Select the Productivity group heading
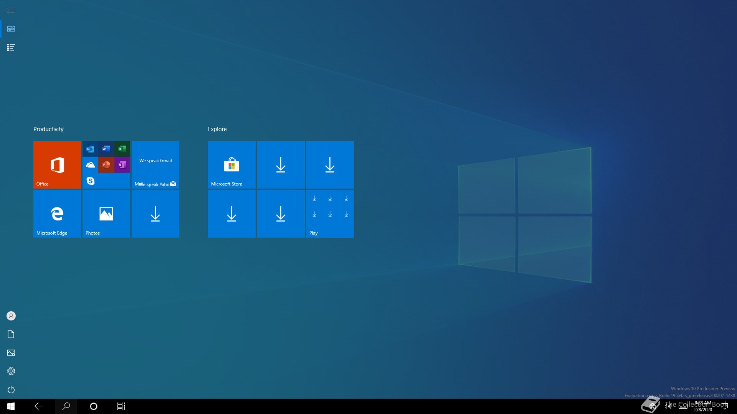This screenshot has height=414, width=737. pos(48,129)
